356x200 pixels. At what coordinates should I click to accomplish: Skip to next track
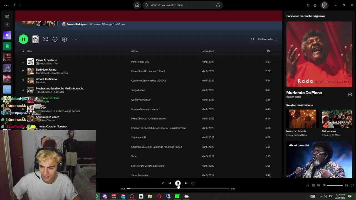186,183
